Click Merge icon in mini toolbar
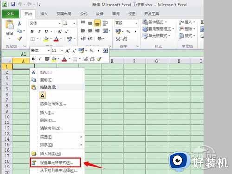The image size is (232, 174). [x=105, y=51]
